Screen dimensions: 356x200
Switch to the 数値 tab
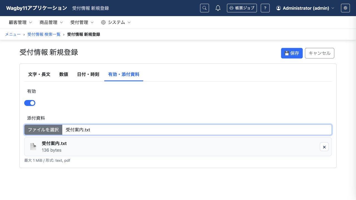(x=64, y=74)
